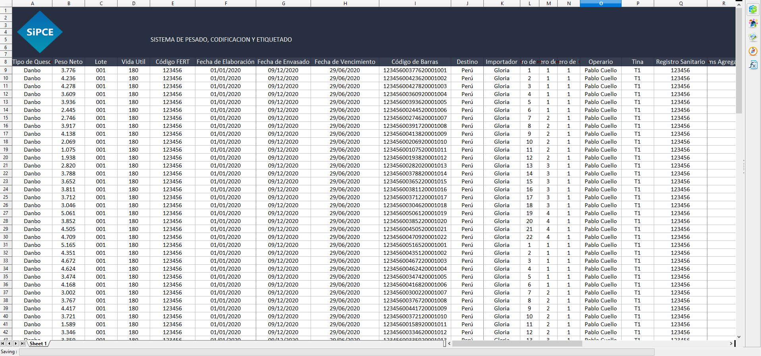Click the select-all corner box

coord(6,3)
